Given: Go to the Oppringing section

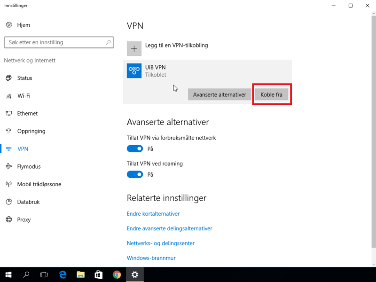Looking at the screenshot, I should (x=31, y=131).
